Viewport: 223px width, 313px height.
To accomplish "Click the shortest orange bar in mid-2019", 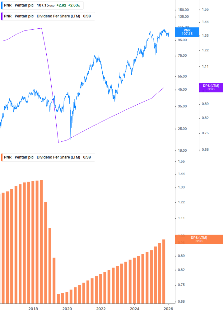I will 58,299.
